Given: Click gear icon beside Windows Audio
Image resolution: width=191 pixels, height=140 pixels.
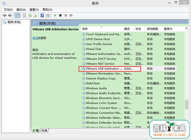Looking at the screenshot, I should coord(83,88).
